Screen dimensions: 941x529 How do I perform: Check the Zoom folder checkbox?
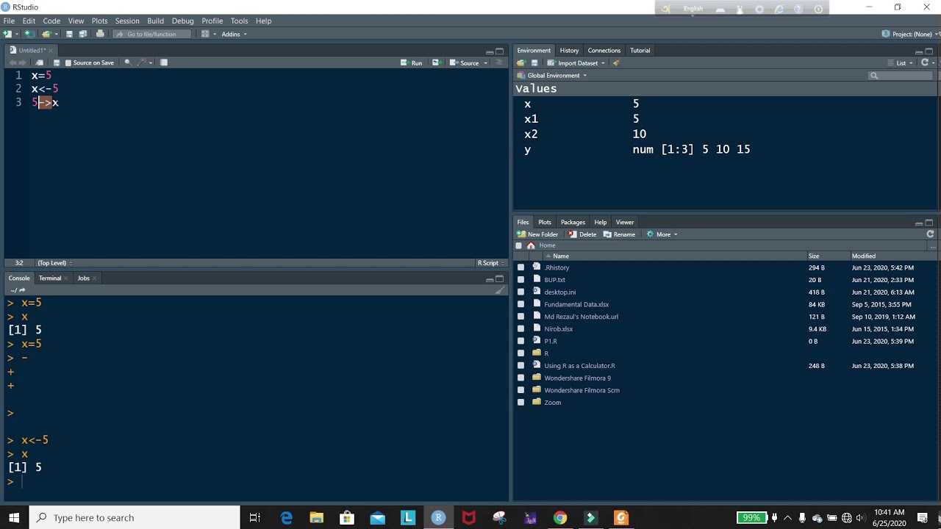[x=520, y=403]
